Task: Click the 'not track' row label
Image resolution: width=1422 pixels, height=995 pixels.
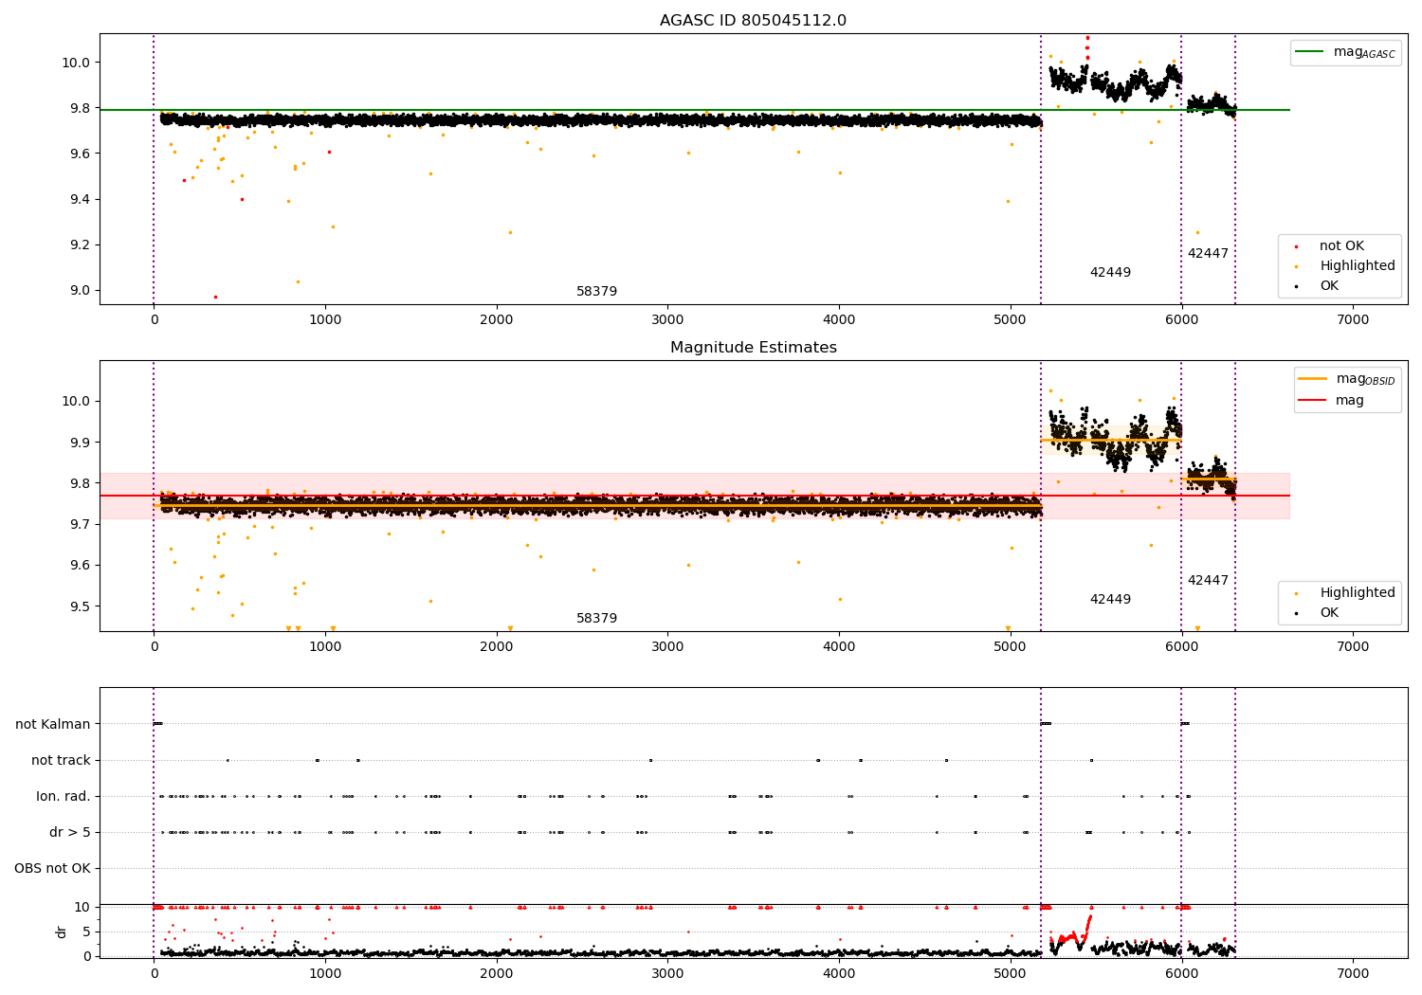Action: click(61, 761)
